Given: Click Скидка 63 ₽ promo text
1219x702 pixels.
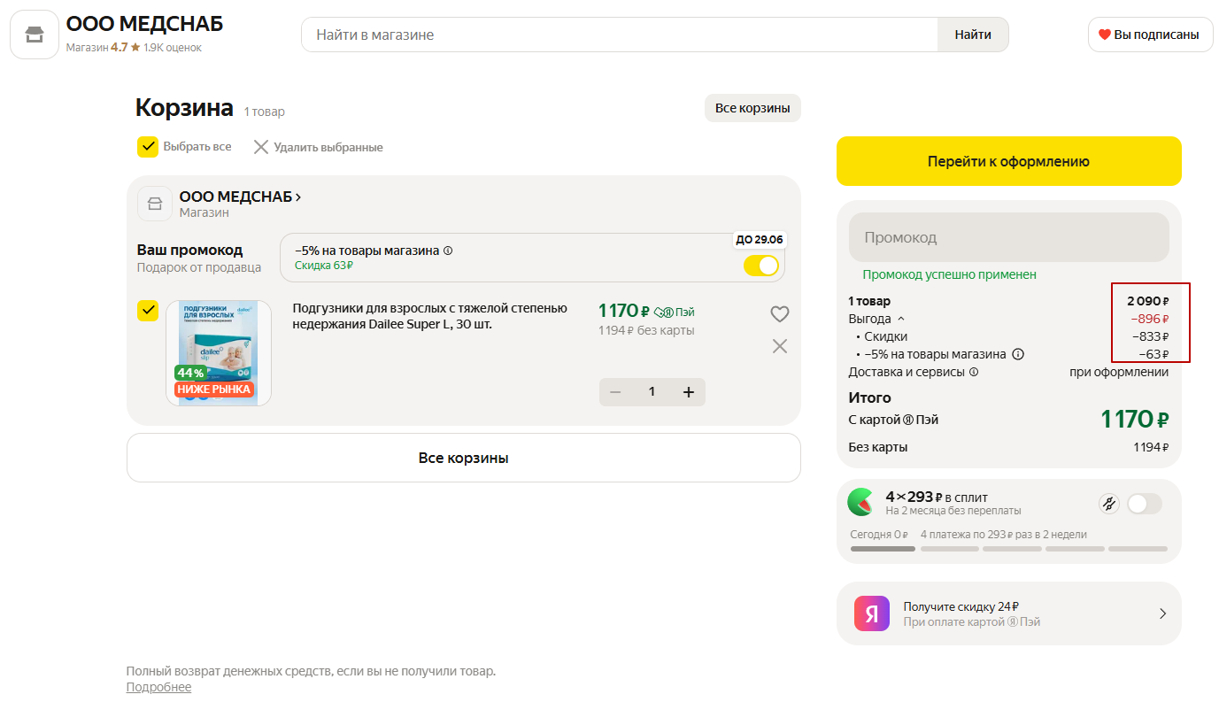Looking at the screenshot, I should click(x=324, y=265).
